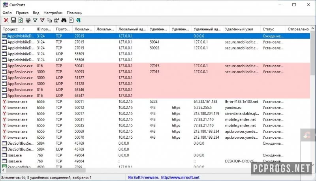Click the DESKTOP-OROVG remote host cell
316x181 pixels.
(241, 161)
